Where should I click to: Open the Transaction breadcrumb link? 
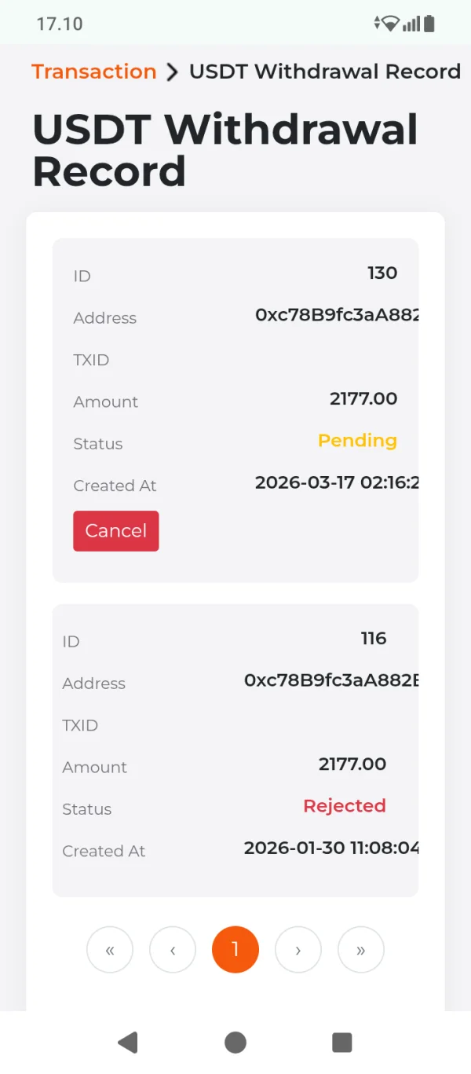click(x=94, y=71)
